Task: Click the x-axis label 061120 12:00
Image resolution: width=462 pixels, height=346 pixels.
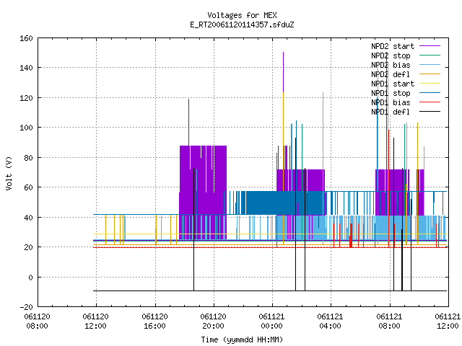Action: (x=95, y=321)
